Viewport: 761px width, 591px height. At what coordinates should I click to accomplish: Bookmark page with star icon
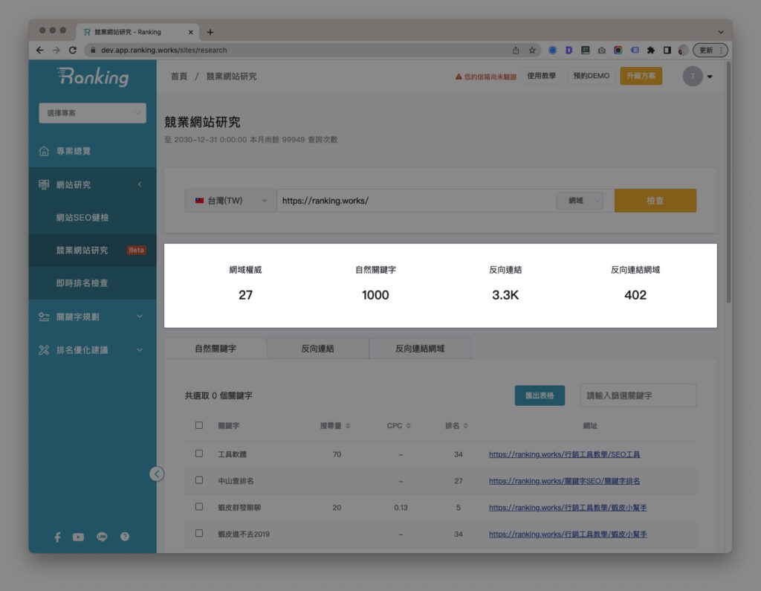[x=532, y=50]
